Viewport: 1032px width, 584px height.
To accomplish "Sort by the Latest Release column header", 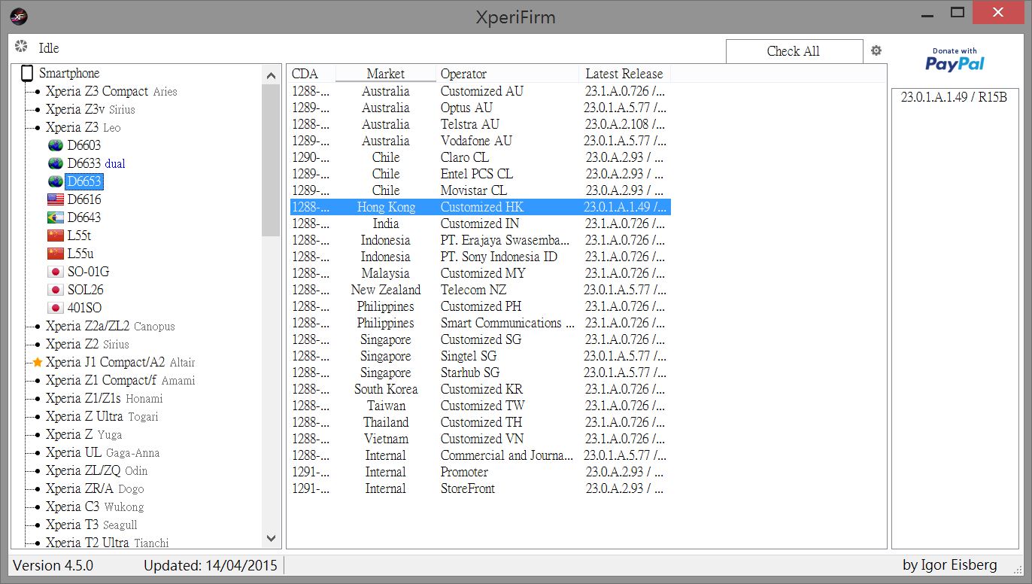I will pyautogui.click(x=624, y=74).
